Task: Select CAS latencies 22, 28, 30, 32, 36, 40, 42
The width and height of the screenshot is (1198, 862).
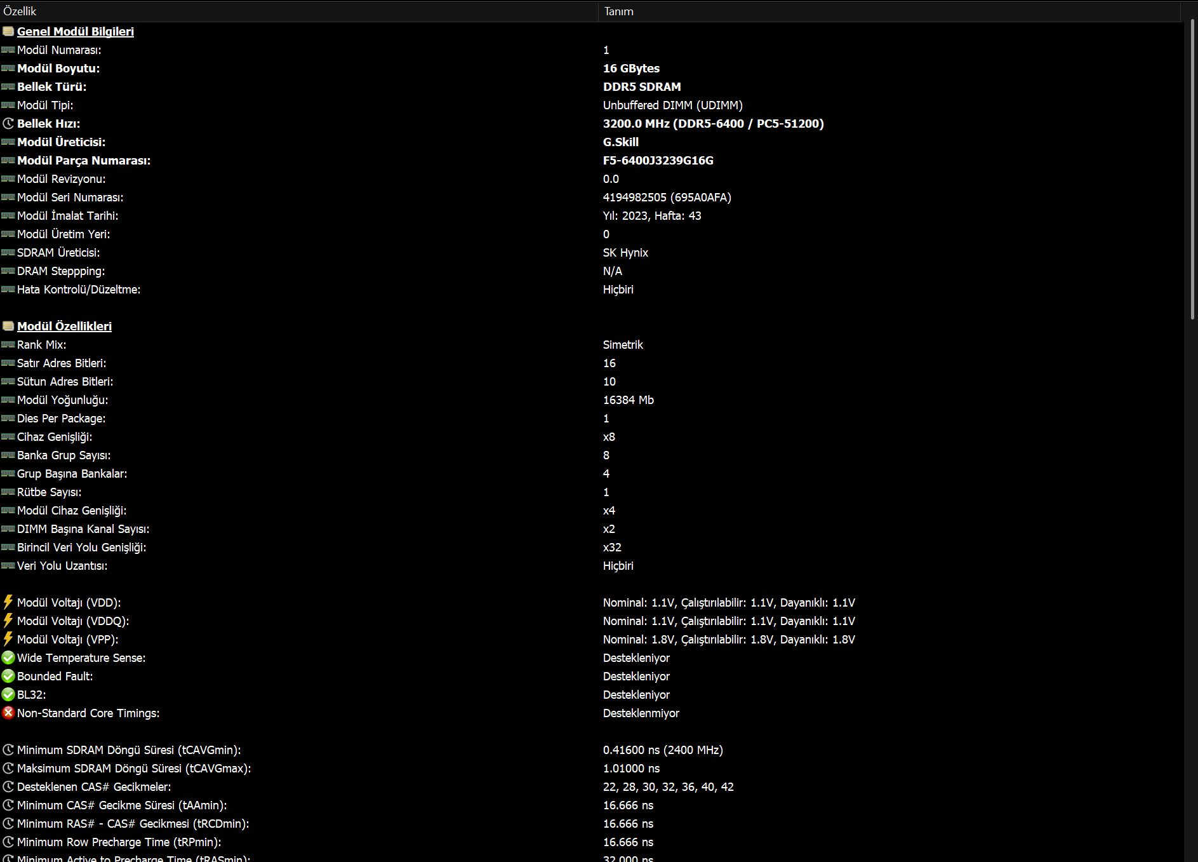Action: 669,786
